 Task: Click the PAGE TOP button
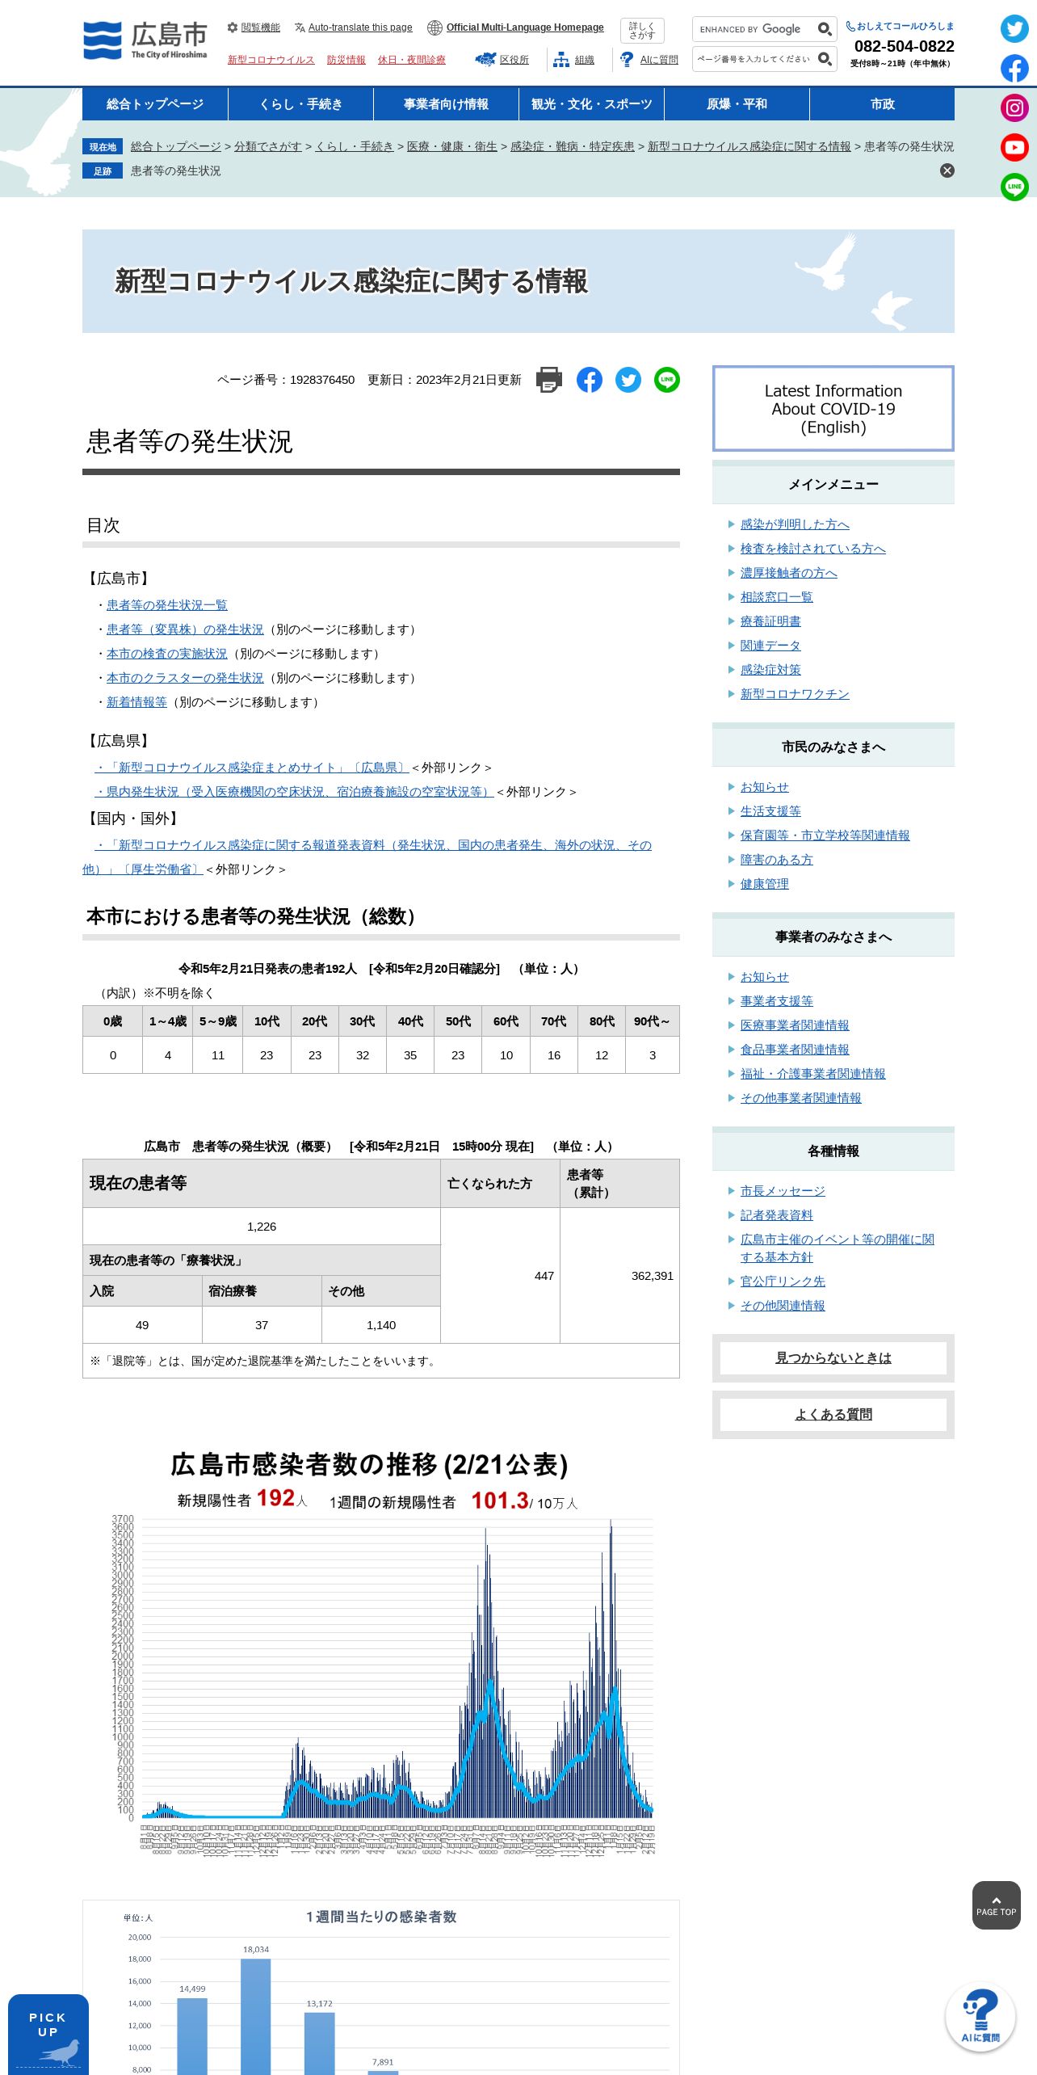[x=997, y=1905]
